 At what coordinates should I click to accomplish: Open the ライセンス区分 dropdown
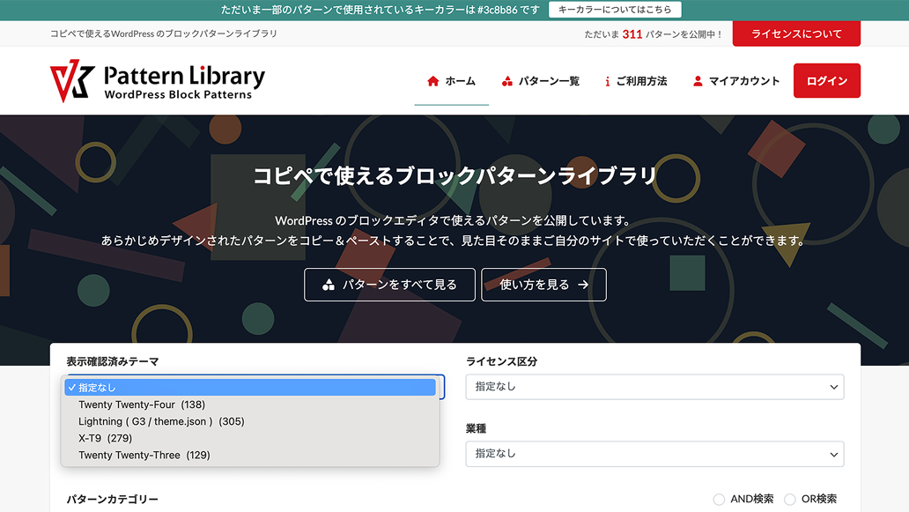(x=654, y=387)
